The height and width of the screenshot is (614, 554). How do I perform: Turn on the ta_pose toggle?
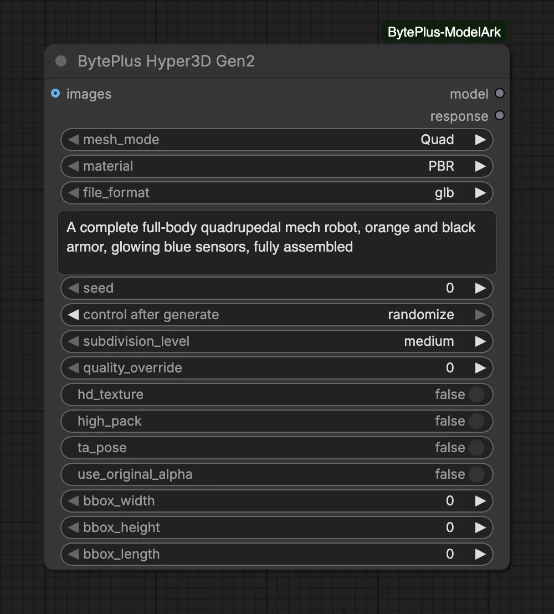tap(476, 448)
